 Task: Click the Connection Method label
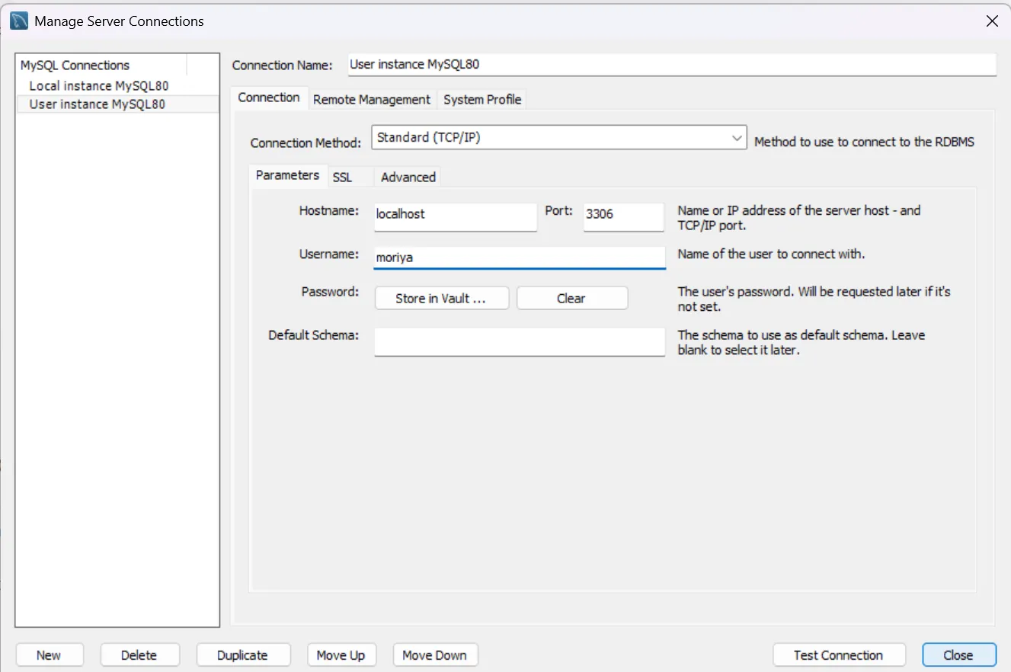click(306, 142)
